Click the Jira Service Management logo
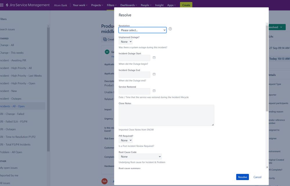Image resolution: width=290 pixels, height=186 pixels. point(28,5)
